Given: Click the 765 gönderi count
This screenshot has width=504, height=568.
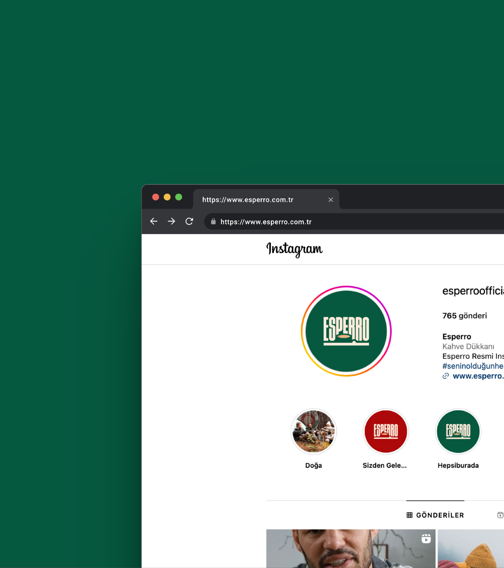Looking at the screenshot, I should [x=464, y=316].
